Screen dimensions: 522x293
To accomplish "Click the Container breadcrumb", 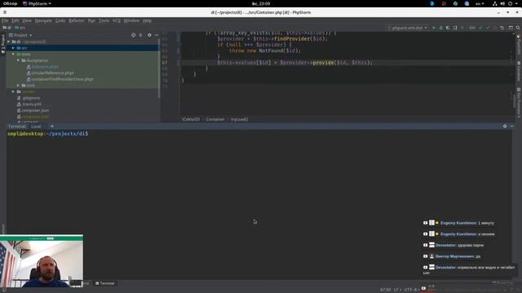I will (x=215, y=120).
